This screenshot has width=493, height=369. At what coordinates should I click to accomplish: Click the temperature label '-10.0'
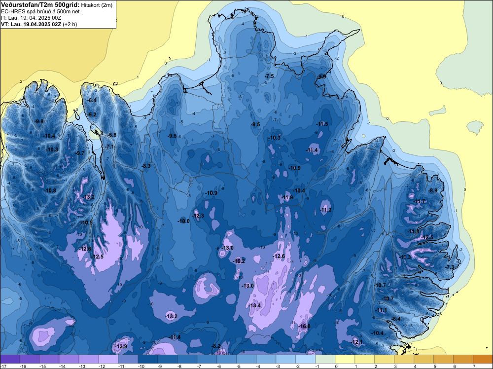184,221
